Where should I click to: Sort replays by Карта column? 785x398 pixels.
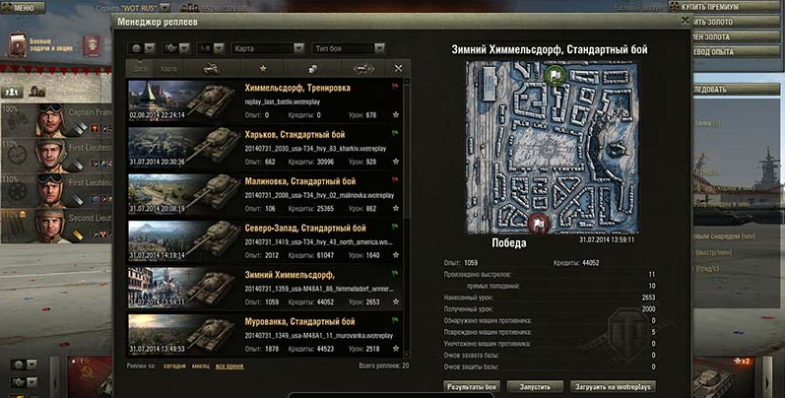click(x=168, y=69)
